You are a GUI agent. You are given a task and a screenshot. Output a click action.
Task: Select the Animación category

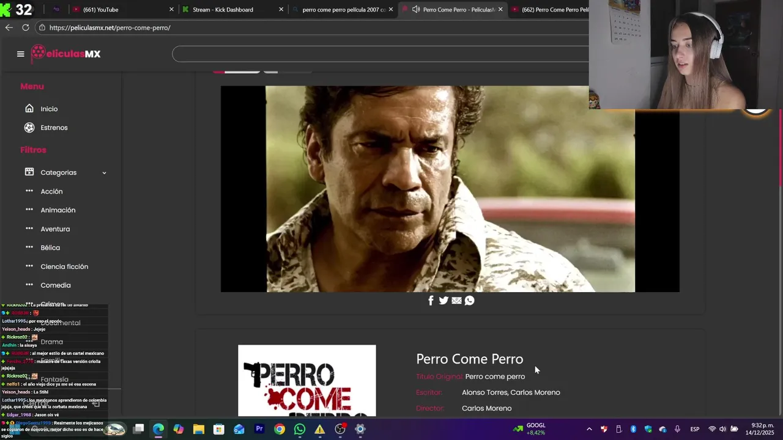point(58,210)
